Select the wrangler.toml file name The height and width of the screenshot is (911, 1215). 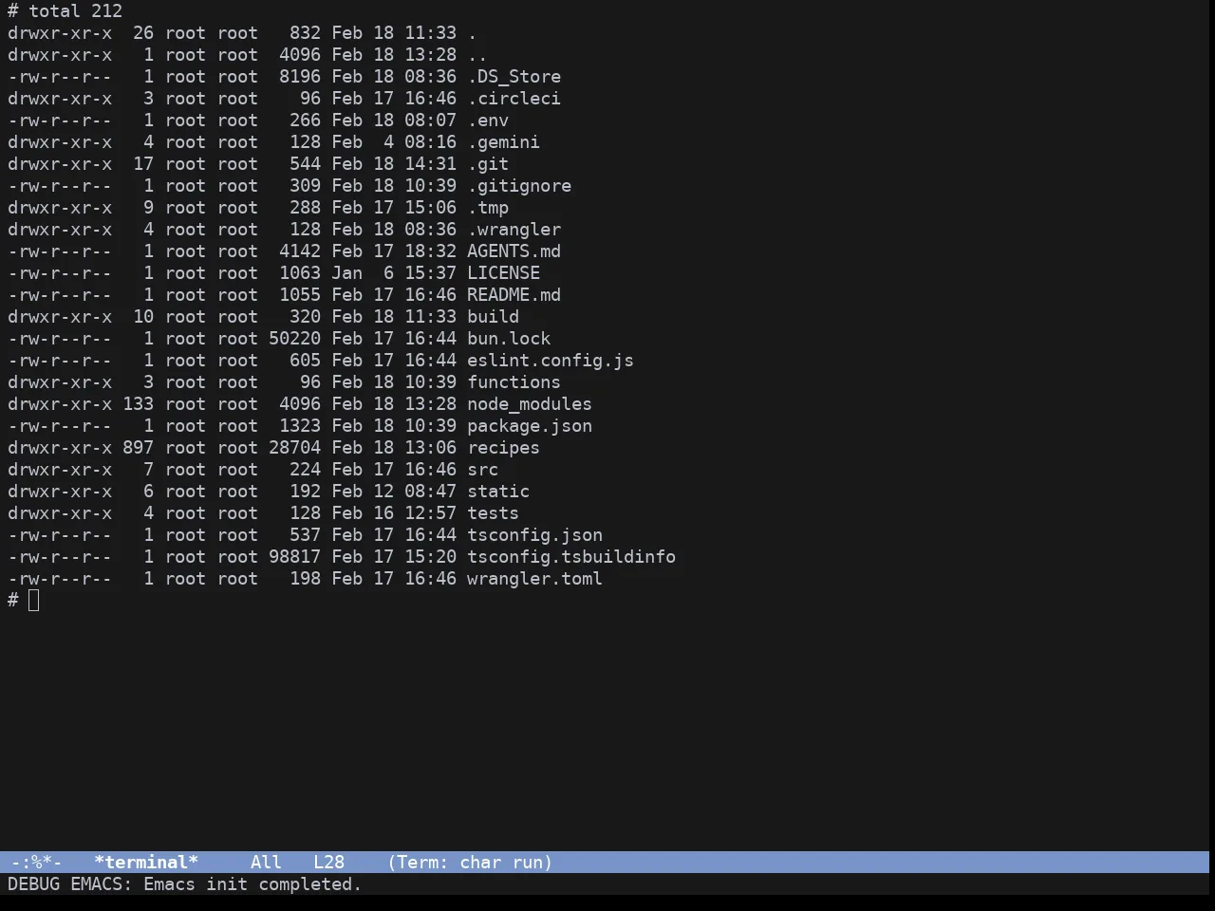534,579
